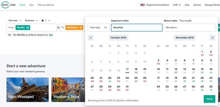This screenshot has width=220, height=107.
Task: Select the Seville departure tag
Action: (23, 28)
